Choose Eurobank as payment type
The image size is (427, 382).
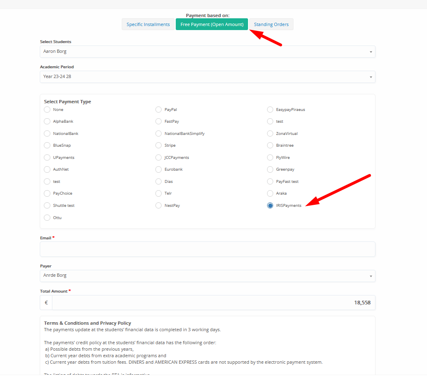(159, 169)
